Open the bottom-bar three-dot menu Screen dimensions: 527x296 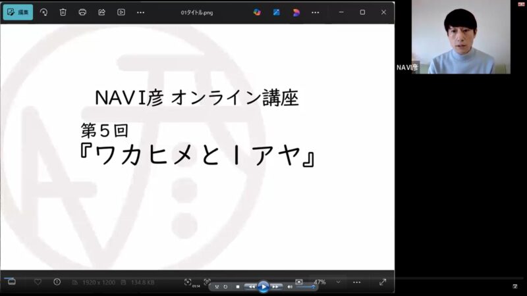pyautogui.click(x=356, y=282)
